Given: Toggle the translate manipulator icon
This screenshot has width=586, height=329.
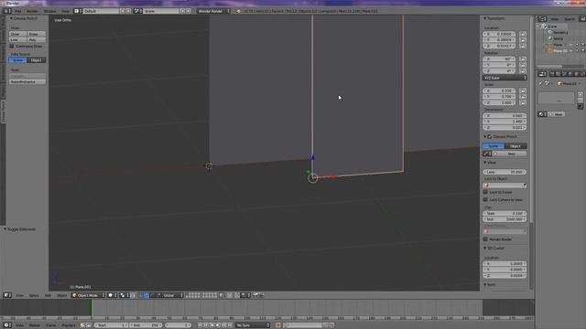Looking at the screenshot, I should click(x=146, y=295).
